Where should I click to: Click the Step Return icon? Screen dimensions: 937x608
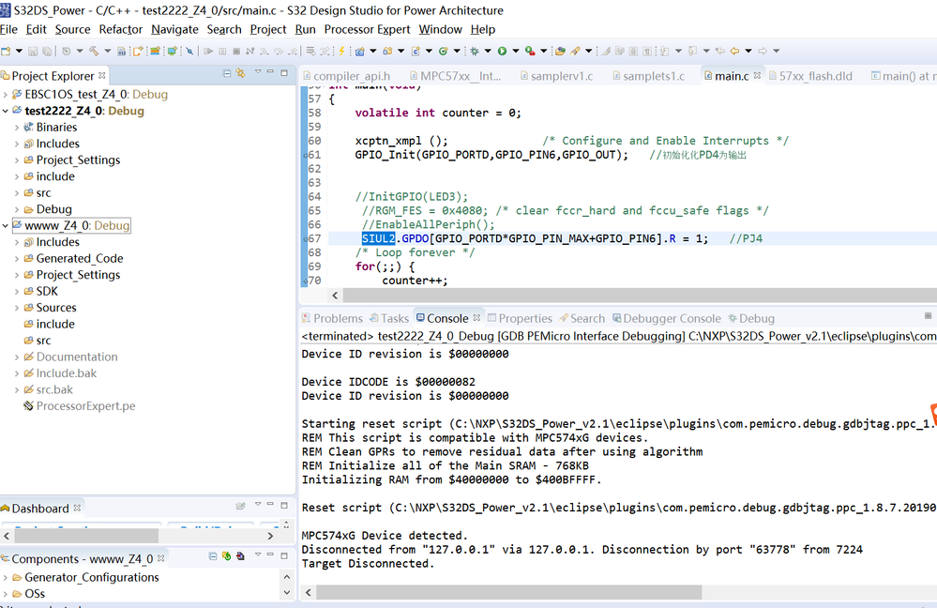click(x=293, y=52)
